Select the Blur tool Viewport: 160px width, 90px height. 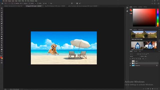[x=2, y=36]
